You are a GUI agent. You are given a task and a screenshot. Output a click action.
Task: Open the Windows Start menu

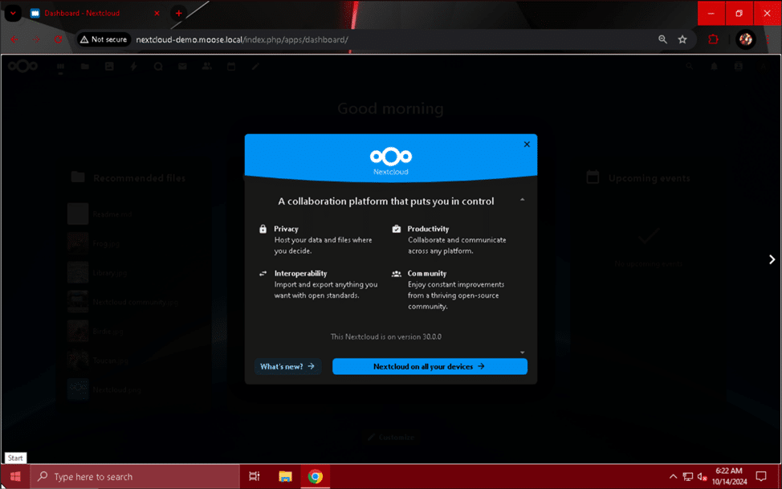[15, 476]
